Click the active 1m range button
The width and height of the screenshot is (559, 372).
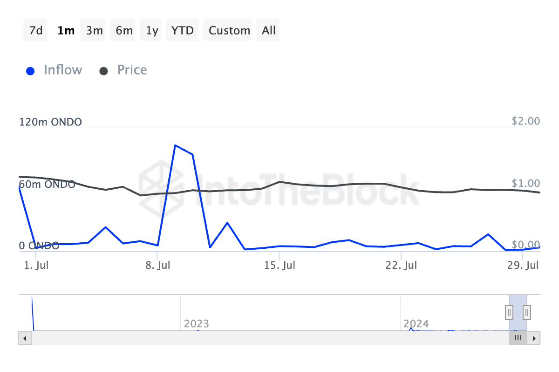coord(65,31)
